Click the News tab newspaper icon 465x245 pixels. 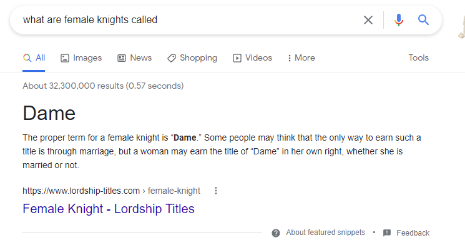pyautogui.click(x=122, y=58)
